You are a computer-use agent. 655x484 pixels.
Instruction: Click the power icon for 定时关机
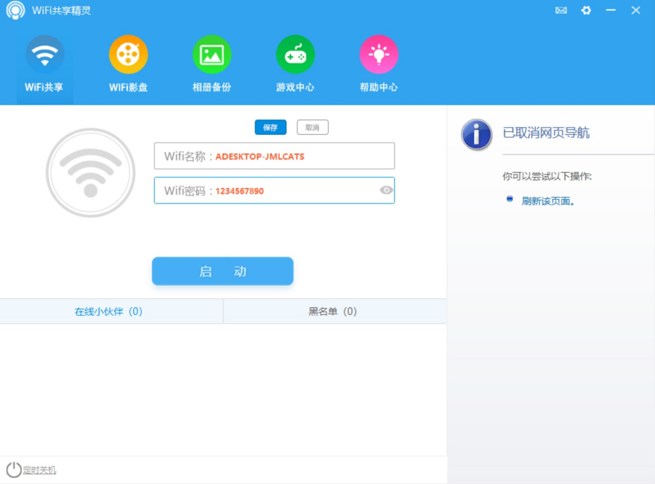click(x=14, y=470)
